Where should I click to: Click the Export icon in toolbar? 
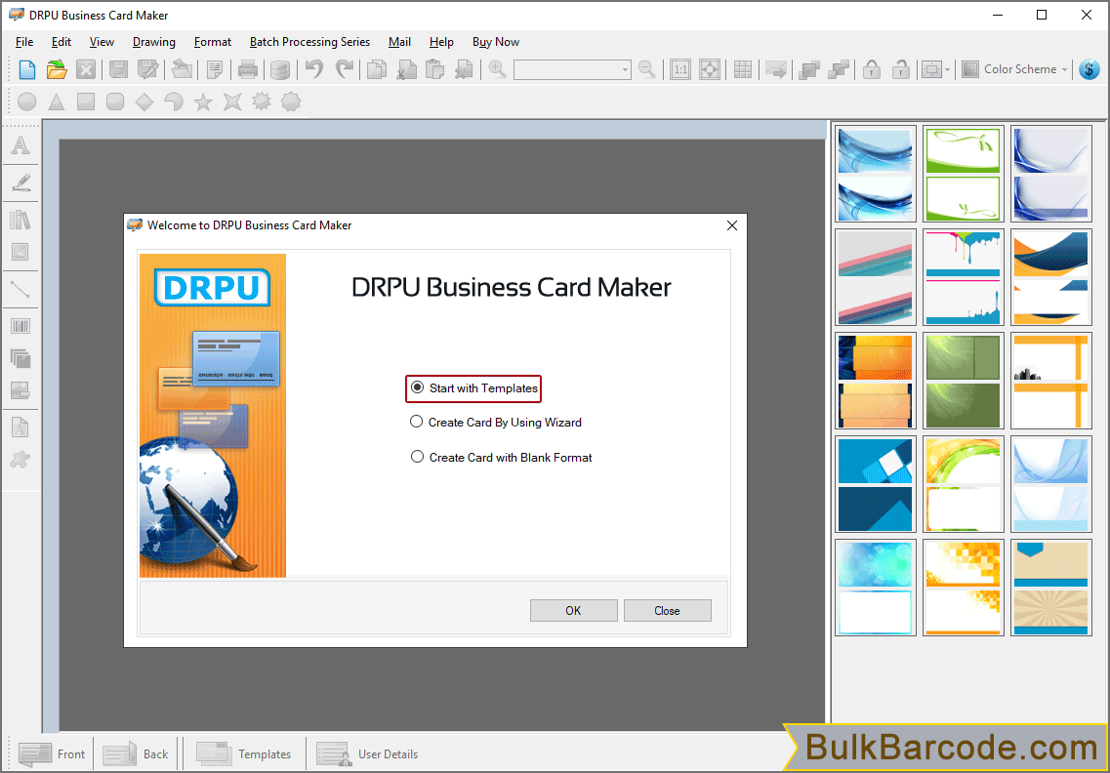(x=182, y=69)
